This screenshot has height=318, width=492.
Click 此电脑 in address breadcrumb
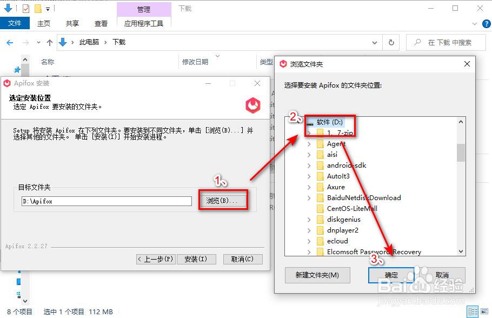point(89,42)
